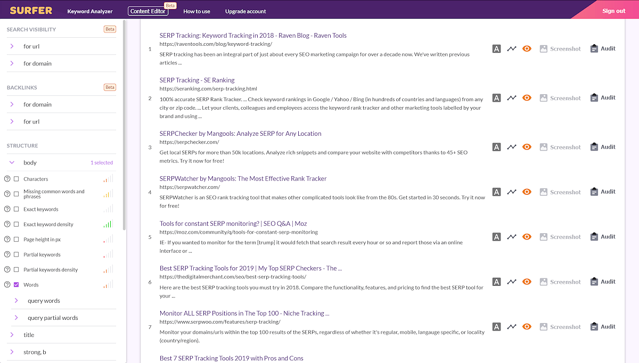639x363 pixels.
Task: Switch to the Content Editor beta tab
Action: [148, 11]
